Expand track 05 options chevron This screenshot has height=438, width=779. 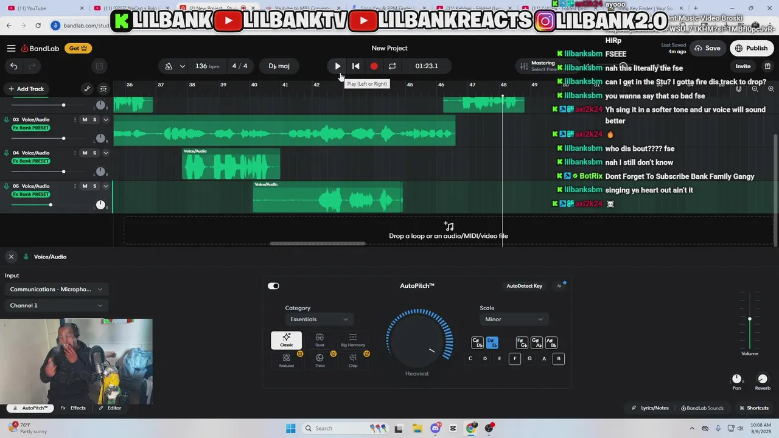(x=105, y=186)
